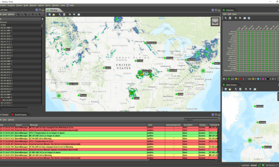Open View menu in Event Display panel
279x167 pixels.
pos(4,120)
